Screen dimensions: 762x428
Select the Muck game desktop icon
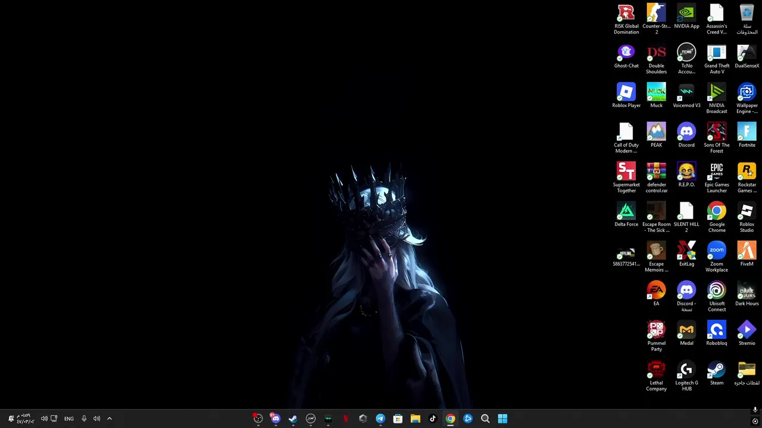click(x=656, y=96)
